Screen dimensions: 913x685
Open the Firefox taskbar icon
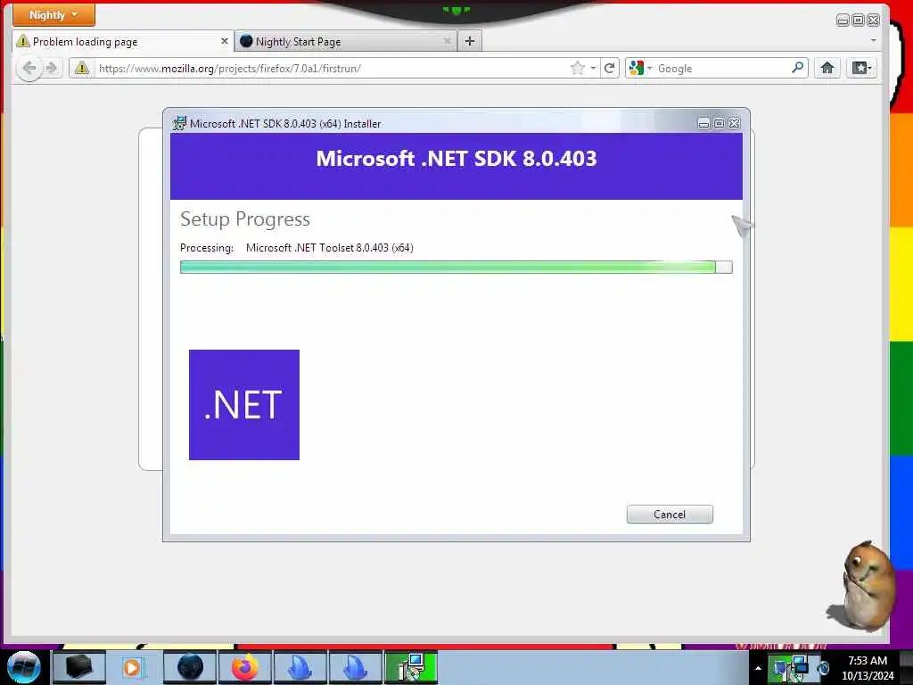(245, 667)
